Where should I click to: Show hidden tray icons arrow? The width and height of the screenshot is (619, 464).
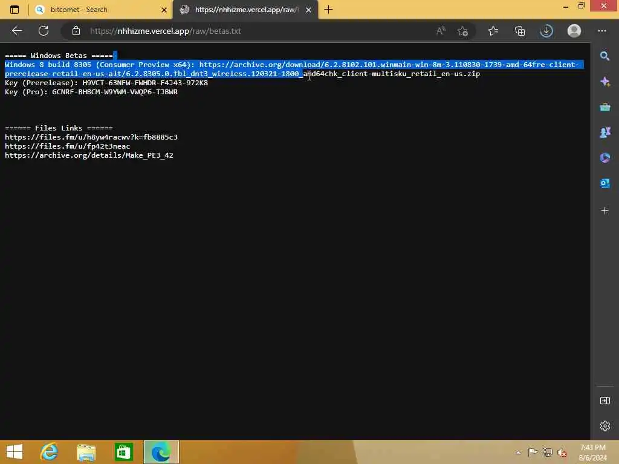[x=518, y=453]
